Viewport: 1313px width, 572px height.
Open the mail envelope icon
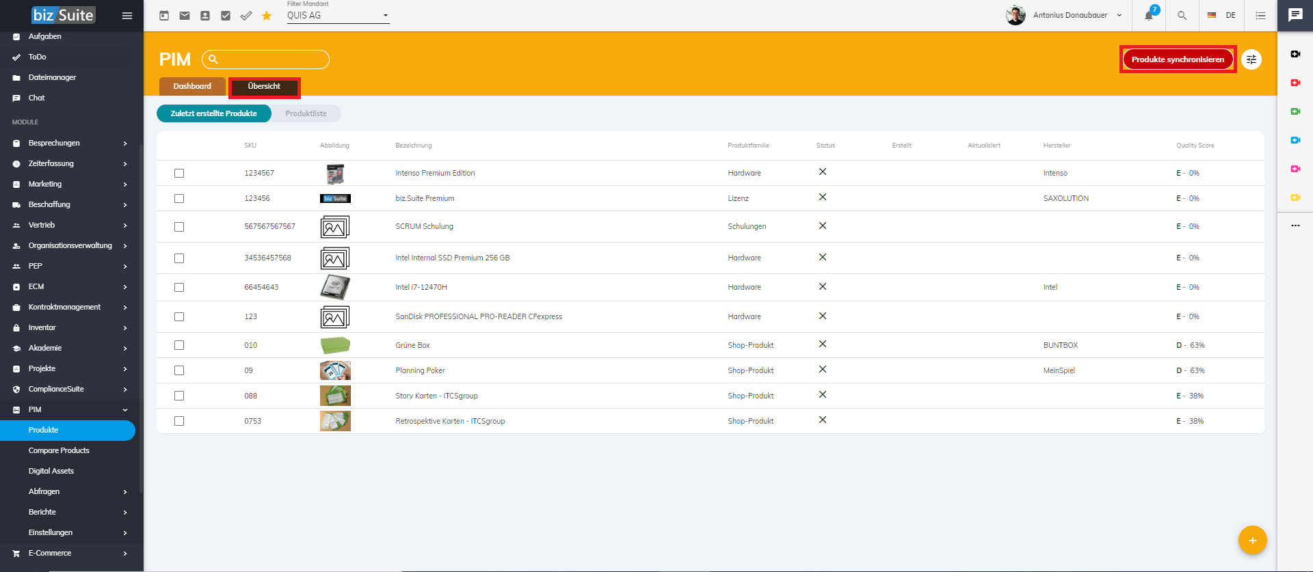[x=185, y=16]
